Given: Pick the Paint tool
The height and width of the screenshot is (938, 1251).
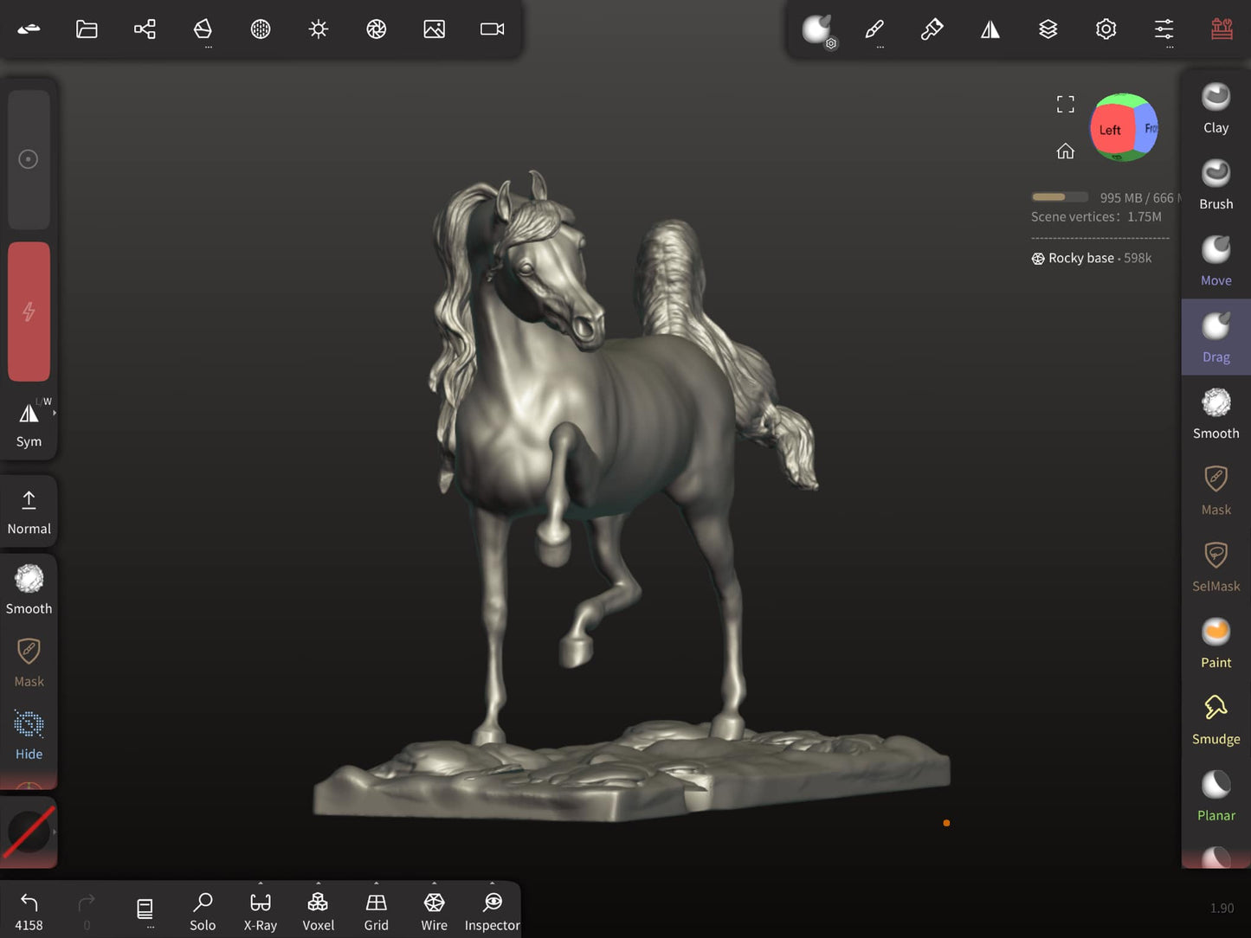Looking at the screenshot, I should pos(1216,643).
